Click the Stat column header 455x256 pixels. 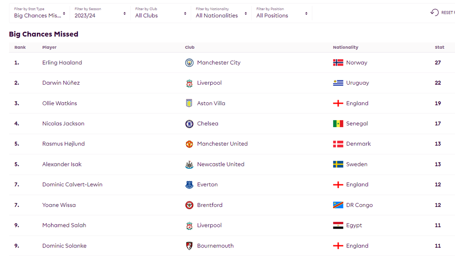tap(440, 47)
